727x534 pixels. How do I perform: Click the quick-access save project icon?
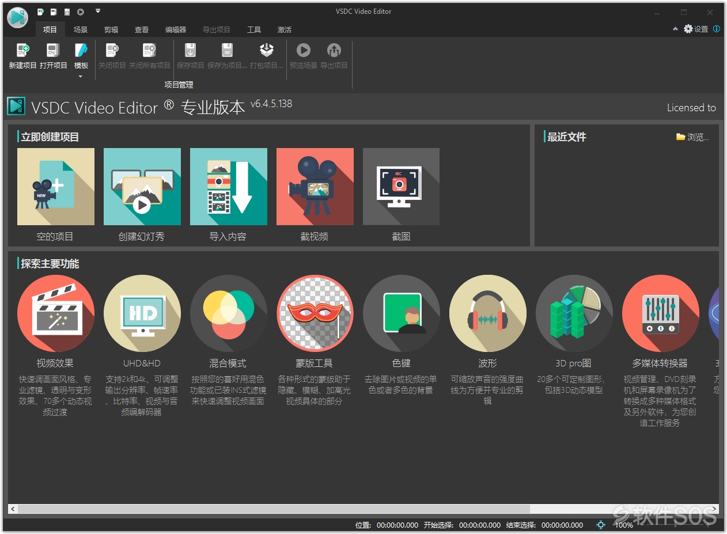pyautogui.click(x=67, y=12)
